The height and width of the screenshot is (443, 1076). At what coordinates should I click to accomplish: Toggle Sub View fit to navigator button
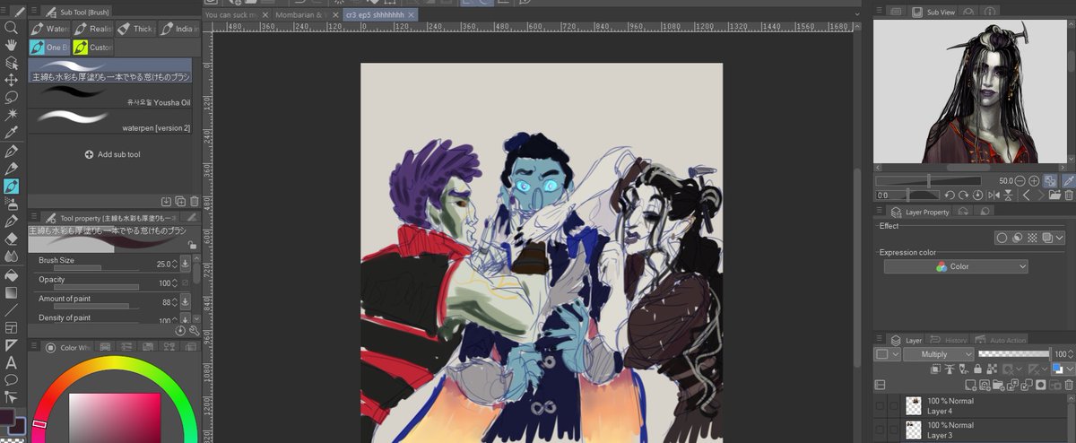(x=1051, y=180)
